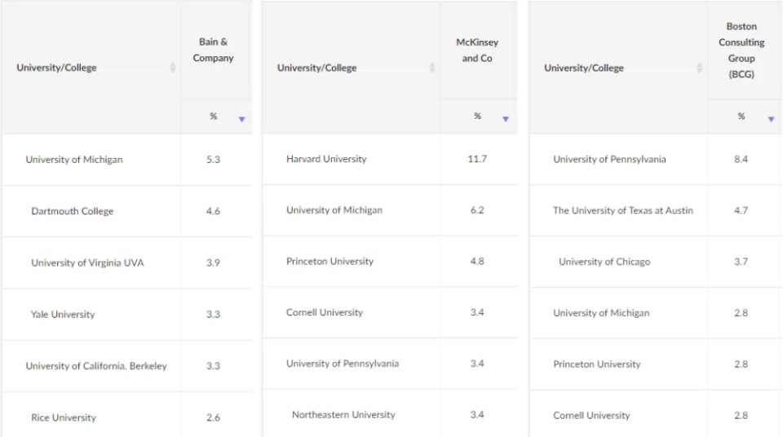Select the Boston Consulting Group (BCG) header

pyautogui.click(x=741, y=50)
